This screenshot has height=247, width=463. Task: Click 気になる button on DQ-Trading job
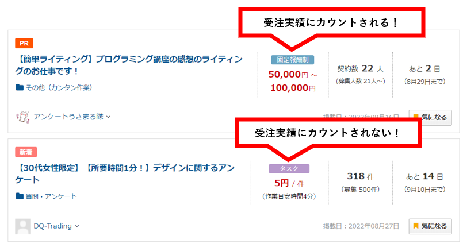[430, 226]
